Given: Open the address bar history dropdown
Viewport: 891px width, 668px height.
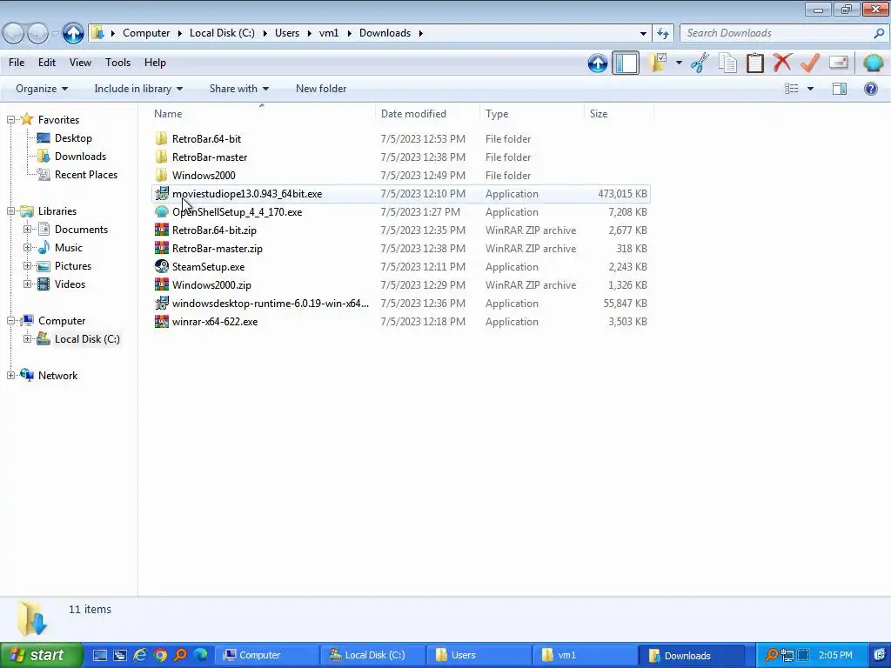Looking at the screenshot, I should 643,34.
